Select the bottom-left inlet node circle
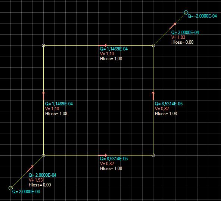Screen dimensions: 221x201 [x=10, y=188]
